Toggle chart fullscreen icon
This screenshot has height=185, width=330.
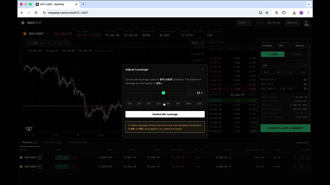(202, 43)
